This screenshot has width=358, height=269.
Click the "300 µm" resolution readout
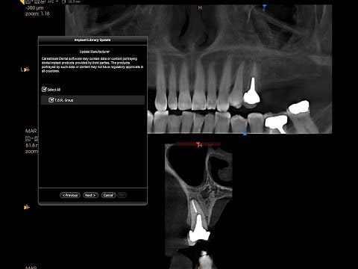[34, 7]
